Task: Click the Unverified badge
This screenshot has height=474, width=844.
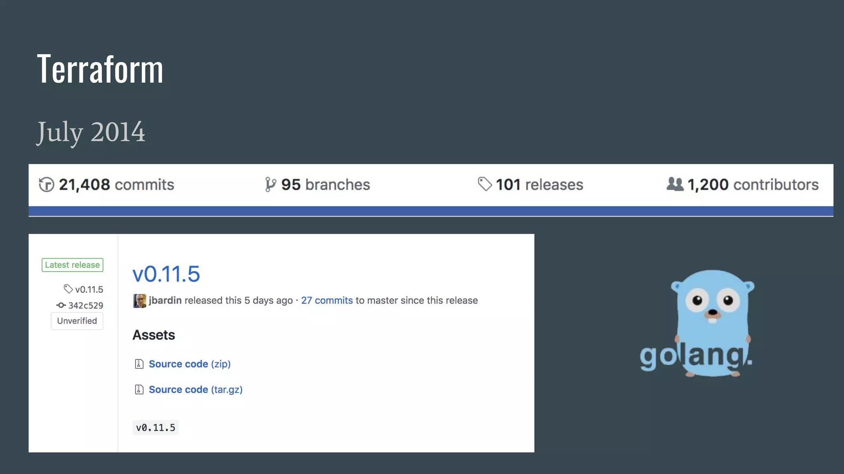Action: [77, 321]
